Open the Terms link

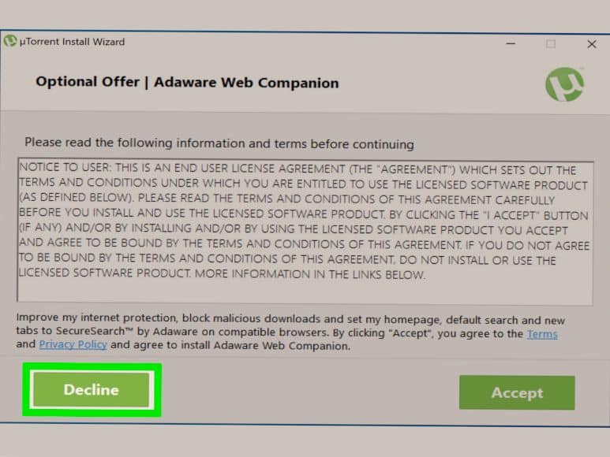[542, 334]
